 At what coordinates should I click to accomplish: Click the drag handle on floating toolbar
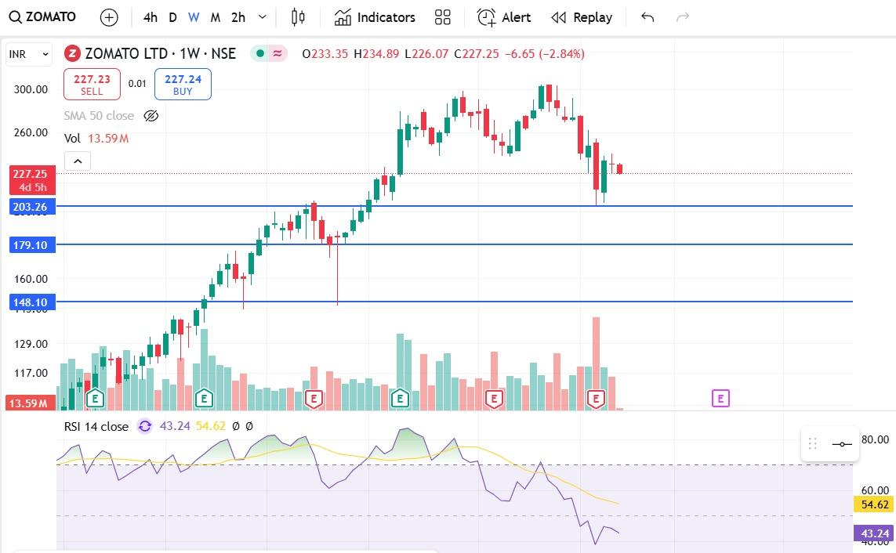813,443
